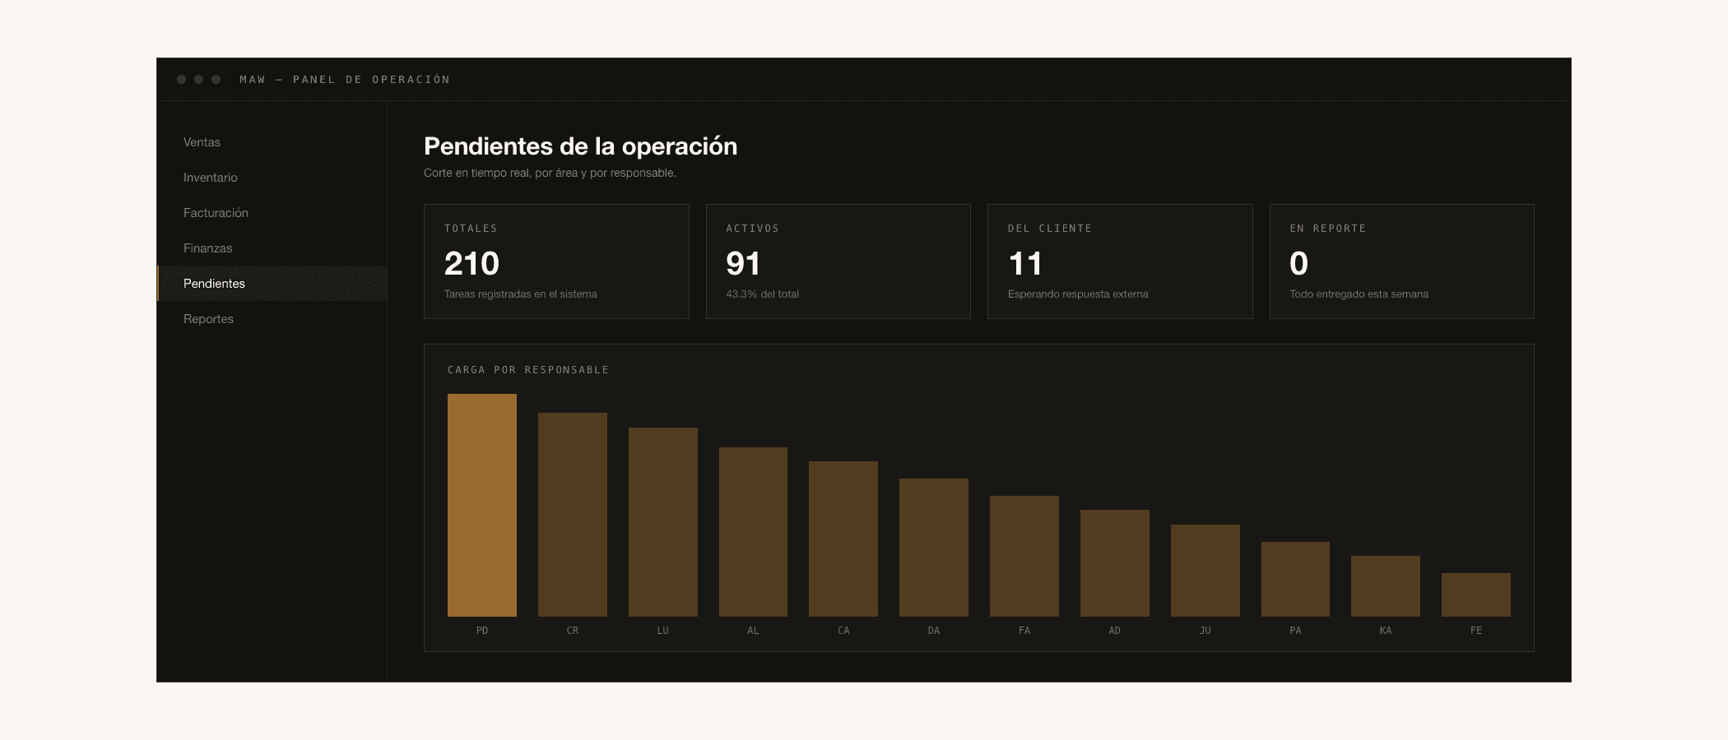Click 'Esperando respuesta externa' text
1728x740 pixels.
[x=1078, y=294]
